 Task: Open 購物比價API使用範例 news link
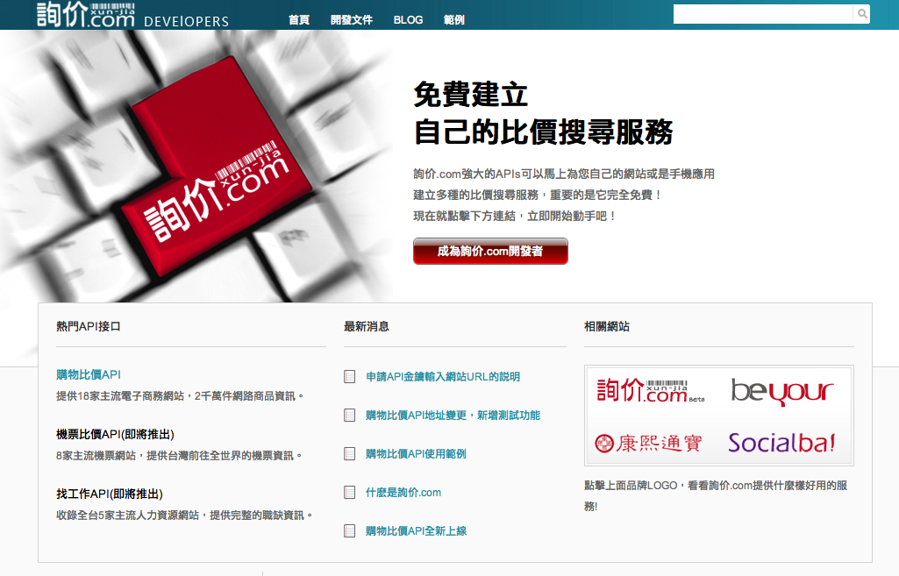tap(416, 454)
